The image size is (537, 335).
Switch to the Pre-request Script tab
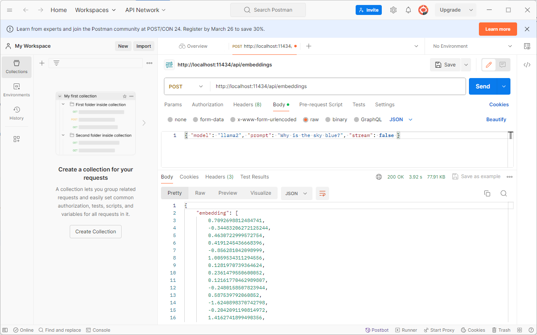[x=321, y=105]
